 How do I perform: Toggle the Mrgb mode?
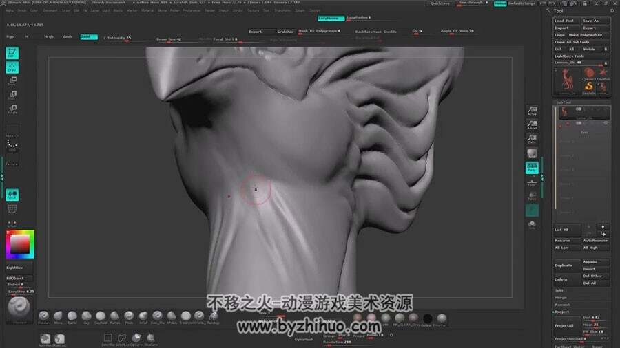(x=49, y=36)
